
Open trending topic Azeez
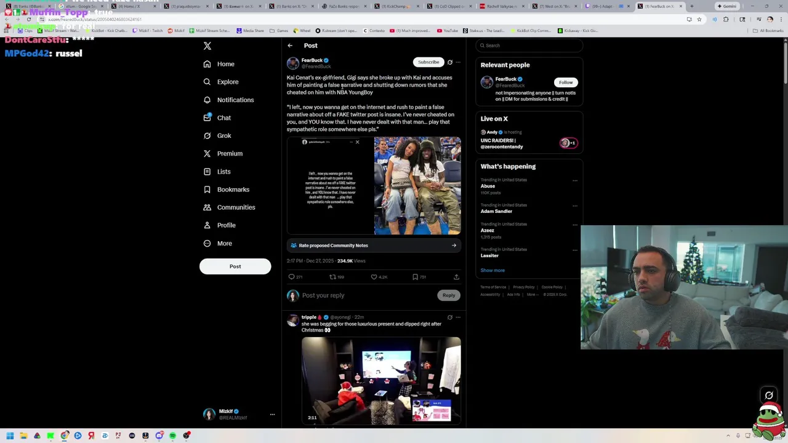pyautogui.click(x=487, y=230)
